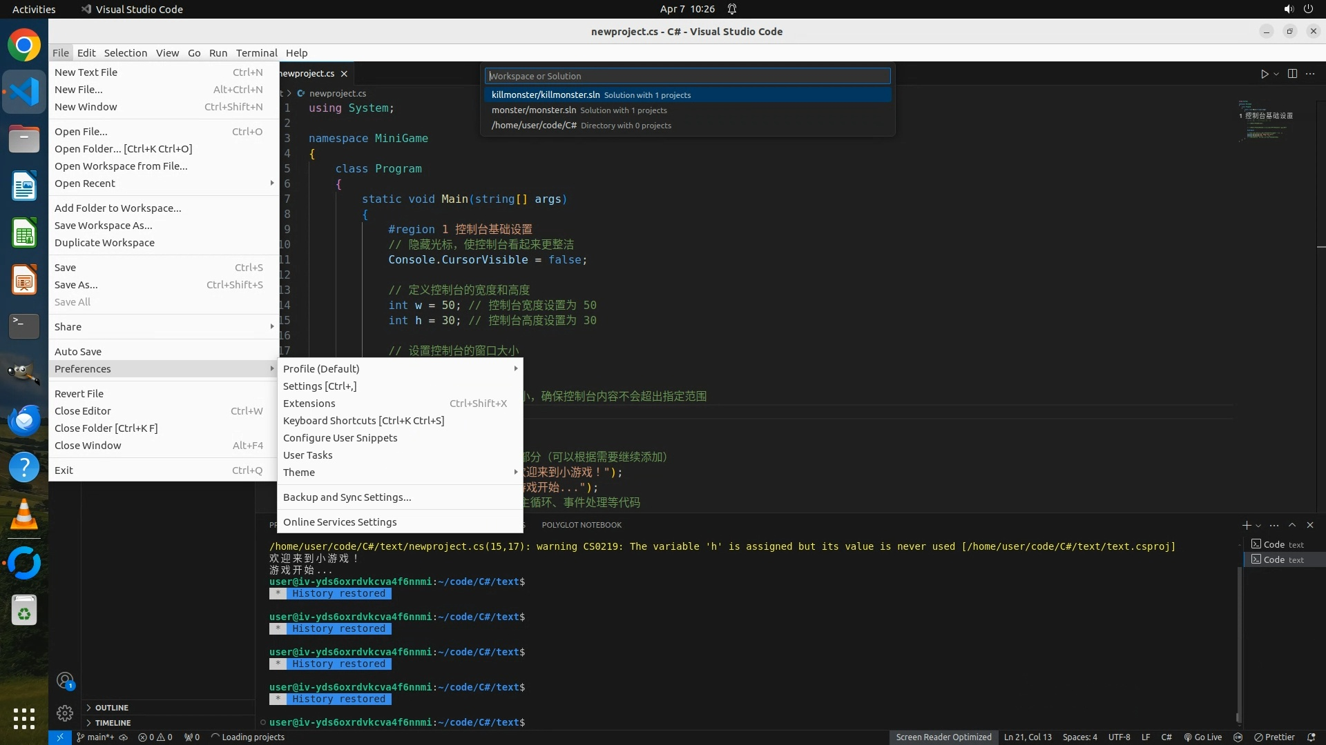
Task: Toggle Auto Save in the File menu
Action: [78, 351]
